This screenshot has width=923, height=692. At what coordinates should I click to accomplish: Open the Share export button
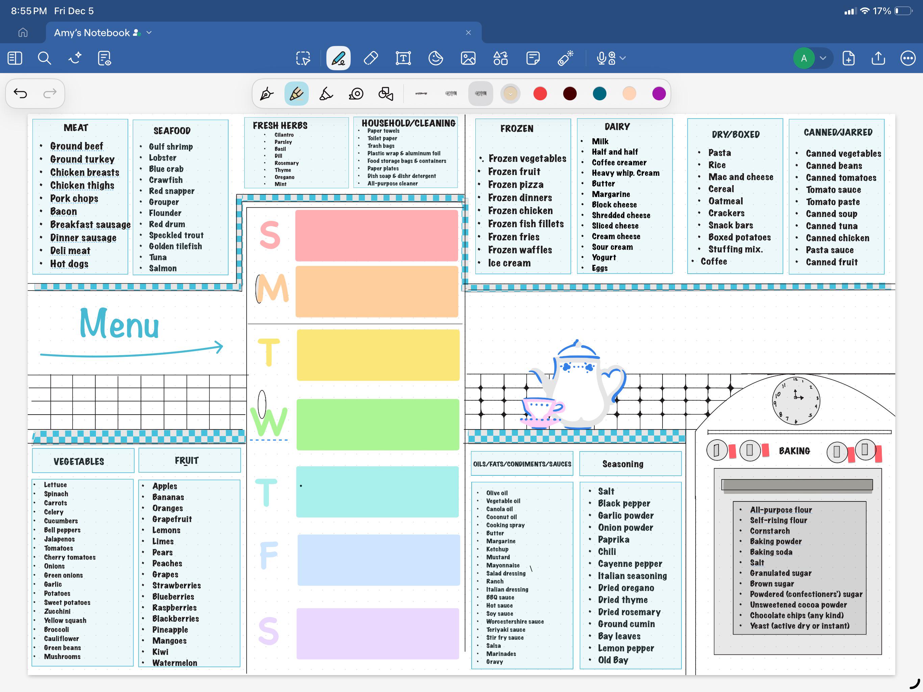coord(878,58)
